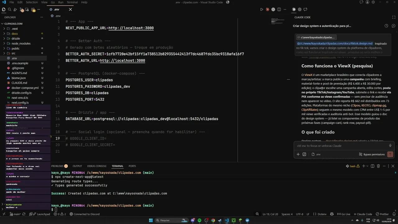Open the File menu

[12, 2]
